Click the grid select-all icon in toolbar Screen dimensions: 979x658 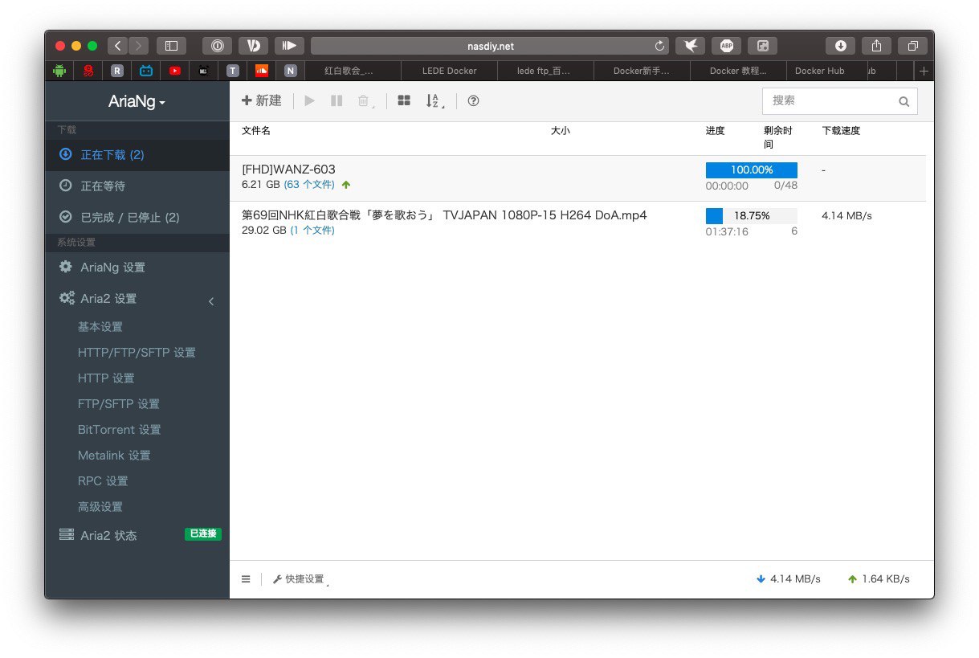[404, 101]
